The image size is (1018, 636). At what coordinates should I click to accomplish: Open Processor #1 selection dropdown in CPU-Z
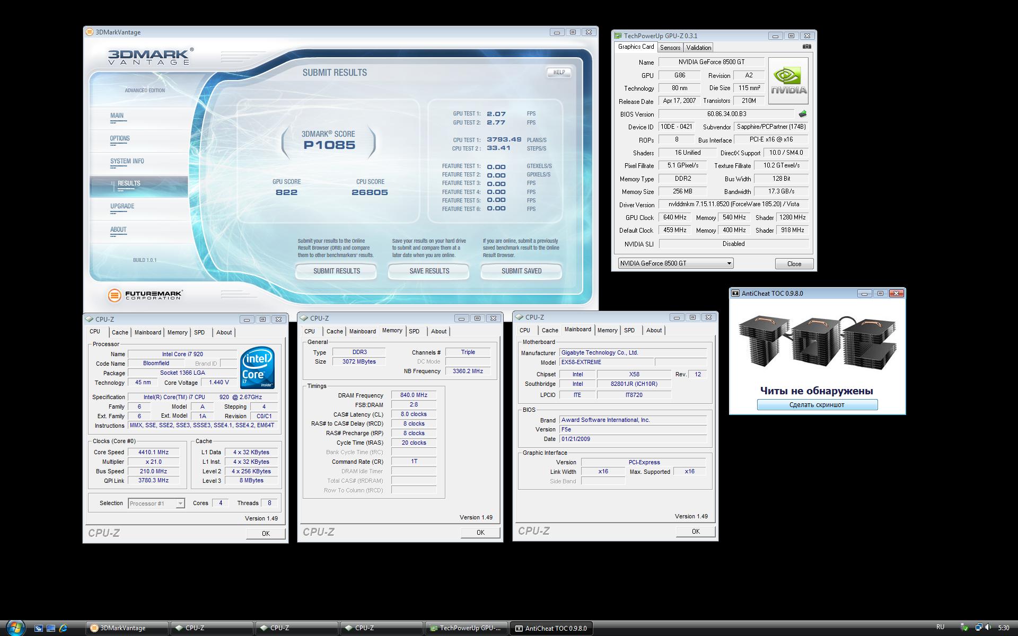point(180,503)
